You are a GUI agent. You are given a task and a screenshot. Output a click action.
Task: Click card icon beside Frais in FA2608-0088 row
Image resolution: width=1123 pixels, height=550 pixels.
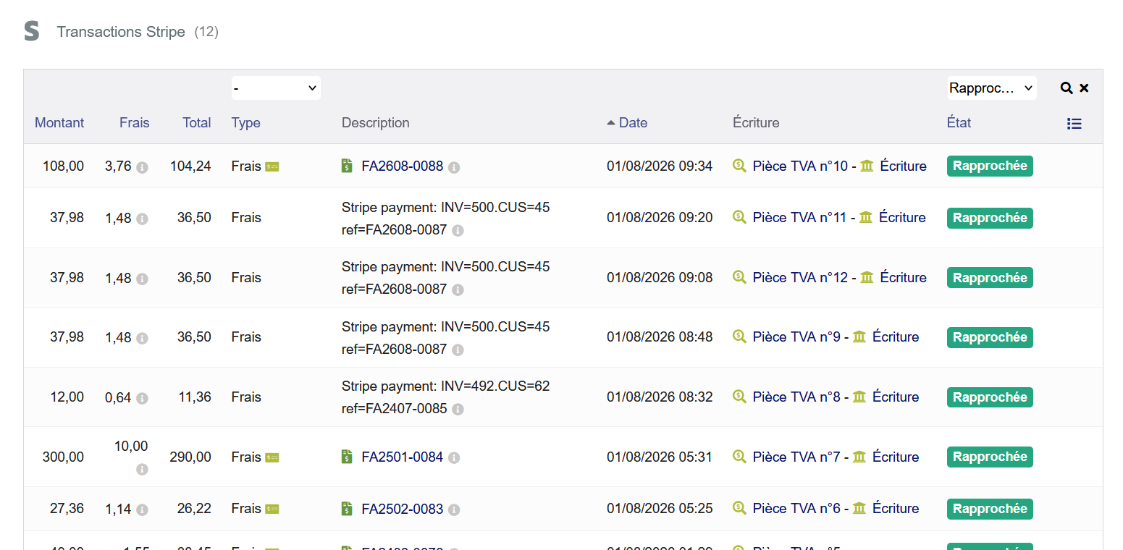[x=272, y=166]
